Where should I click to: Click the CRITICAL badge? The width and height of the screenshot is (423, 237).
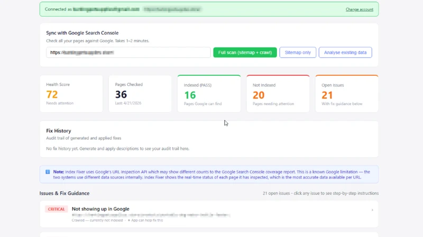pyautogui.click(x=56, y=209)
